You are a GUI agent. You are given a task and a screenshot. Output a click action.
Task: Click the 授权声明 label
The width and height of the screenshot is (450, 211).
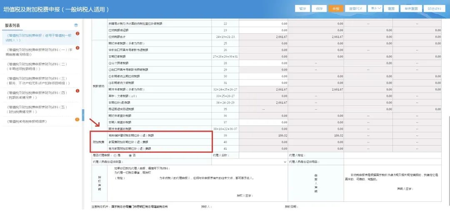(99, 184)
